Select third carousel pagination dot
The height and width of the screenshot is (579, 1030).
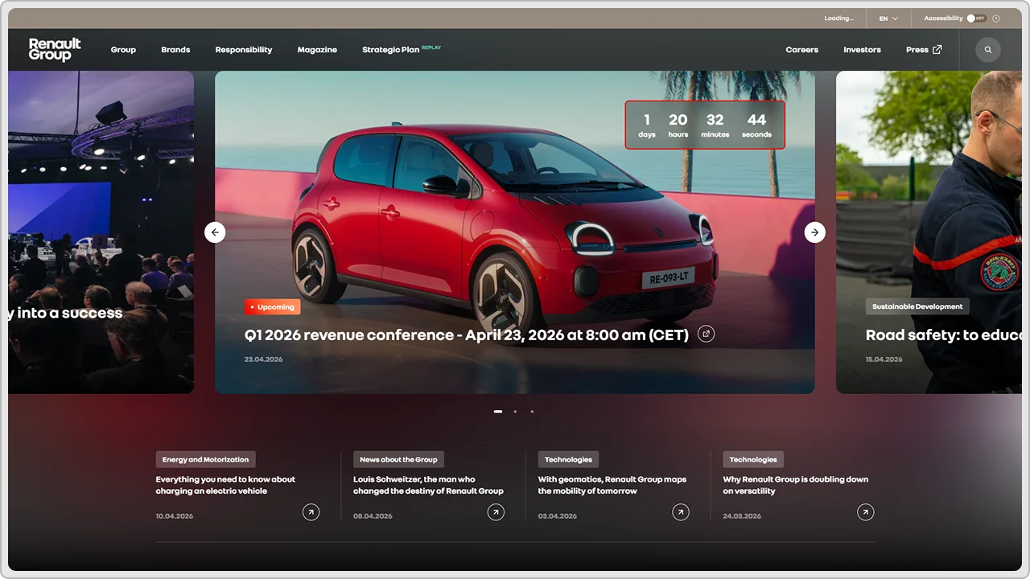[532, 412]
